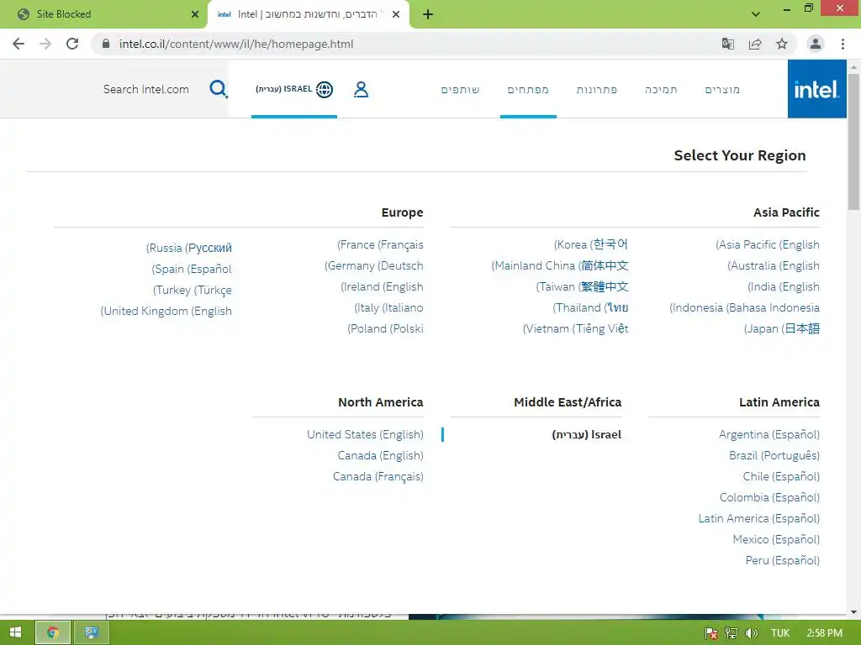Screen dimensions: 861x645
Task: Click TUK language indicator
Action: 779,633
